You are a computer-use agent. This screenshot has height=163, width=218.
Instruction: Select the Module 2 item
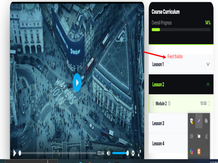click(x=181, y=104)
